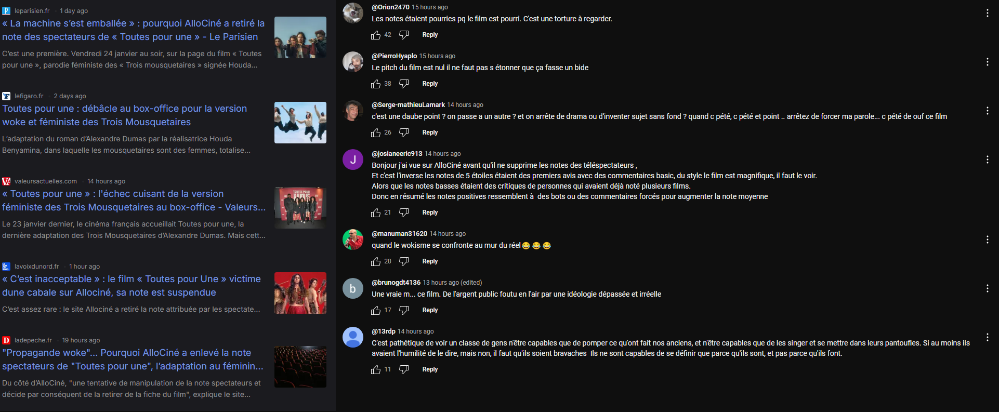Open three-dot menu on @manuman31620 comment
Image resolution: width=999 pixels, height=412 pixels.
tap(987, 240)
